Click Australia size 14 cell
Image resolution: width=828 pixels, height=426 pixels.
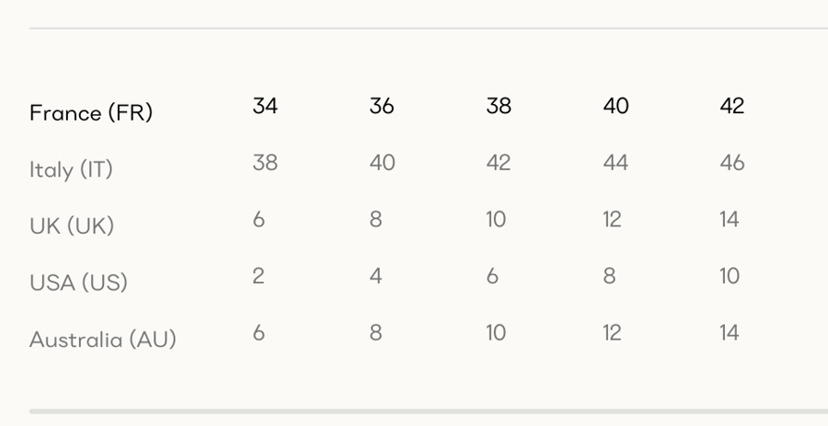click(x=730, y=332)
